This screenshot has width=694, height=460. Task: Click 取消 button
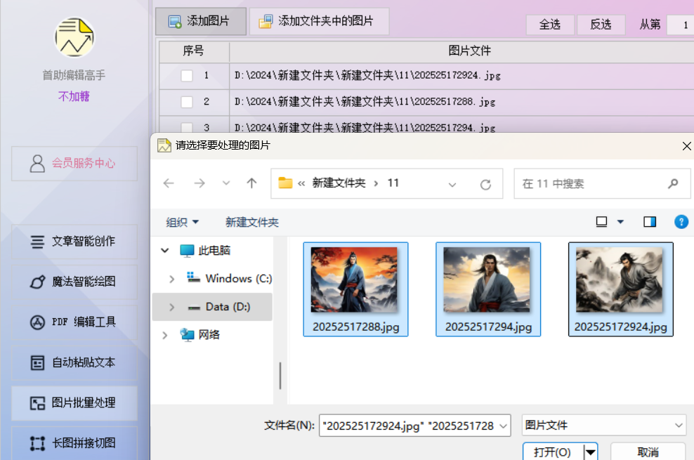[x=648, y=452]
